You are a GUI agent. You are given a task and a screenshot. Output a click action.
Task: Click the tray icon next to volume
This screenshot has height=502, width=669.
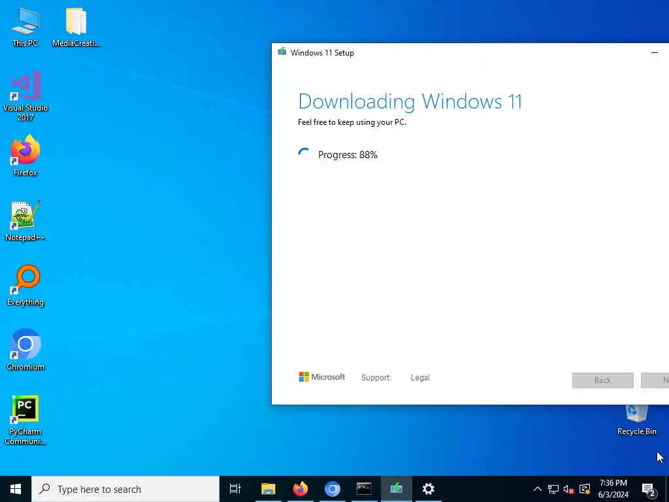tap(585, 489)
